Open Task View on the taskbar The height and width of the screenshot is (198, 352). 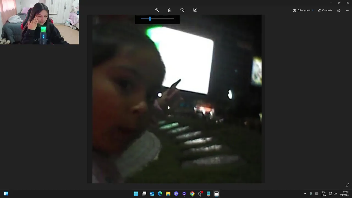[x=144, y=194]
